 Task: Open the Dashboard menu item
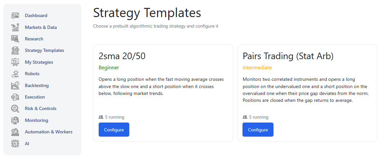[36, 15]
